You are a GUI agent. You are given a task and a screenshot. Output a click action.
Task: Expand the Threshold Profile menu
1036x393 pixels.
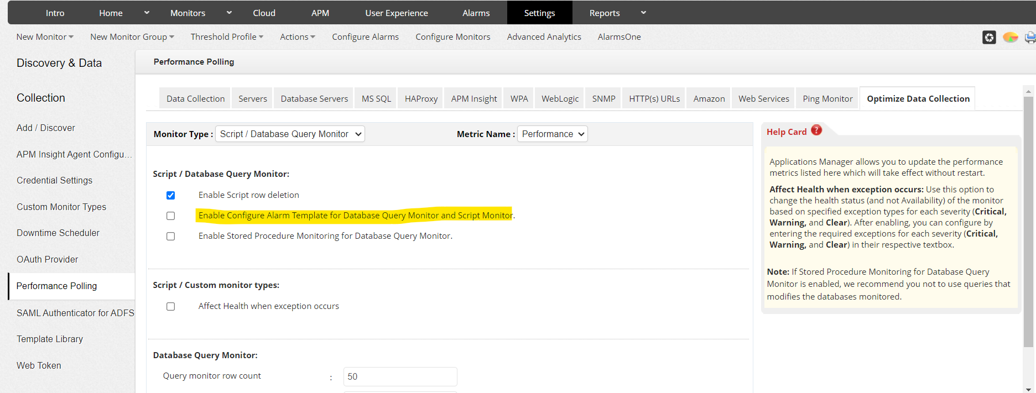[x=227, y=36]
